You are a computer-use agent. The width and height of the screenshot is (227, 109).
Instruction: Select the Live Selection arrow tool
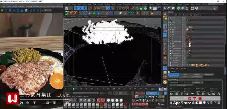[x=108, y=8]
